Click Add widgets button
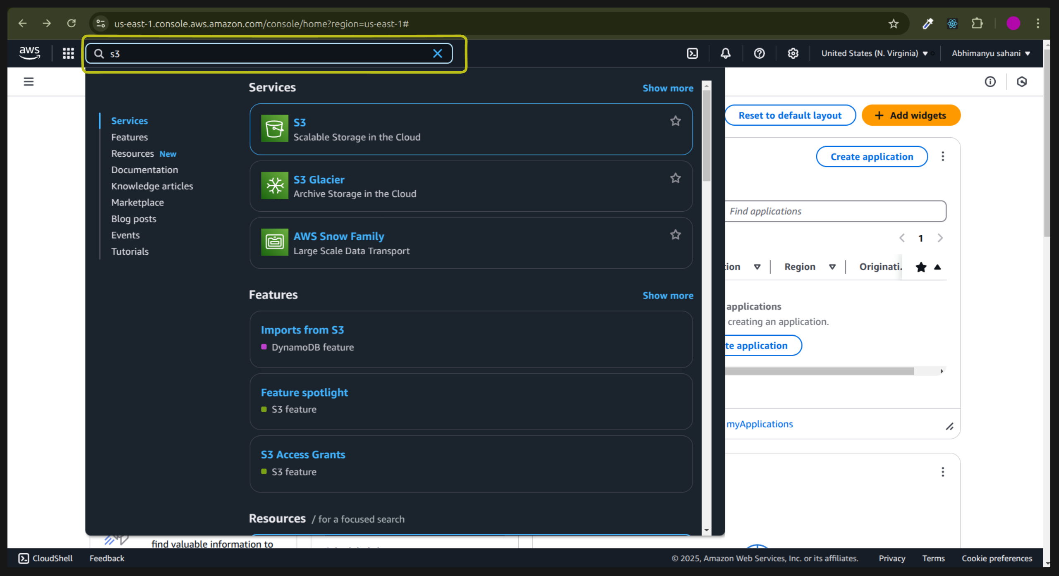The width and height of the screenshot is (1059, 576). click(x=911, y=115)
